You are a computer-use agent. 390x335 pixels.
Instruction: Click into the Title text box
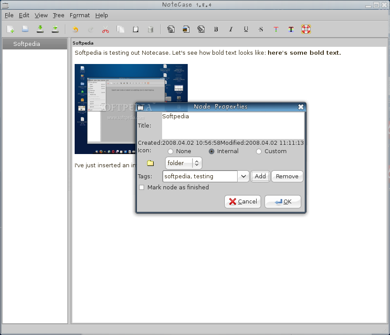233,125
